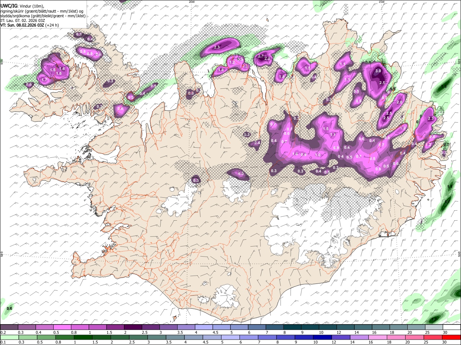The image size is (461, 345).
Task: Click the red-pink 25–30 legend swatch
Action: (x=433, y=337)
